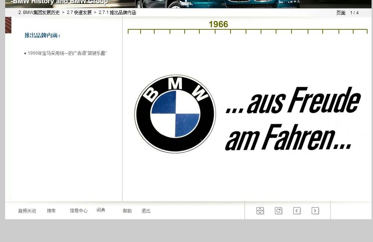This screenshot has width=373, height=242.
Task: Click the 1966 timeline year label
Action: [x=218, y=24]
